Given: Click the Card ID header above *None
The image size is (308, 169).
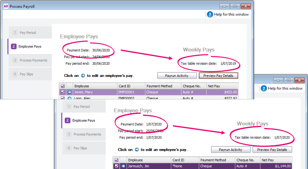Looking at the screenshot, I should (185, 160).
